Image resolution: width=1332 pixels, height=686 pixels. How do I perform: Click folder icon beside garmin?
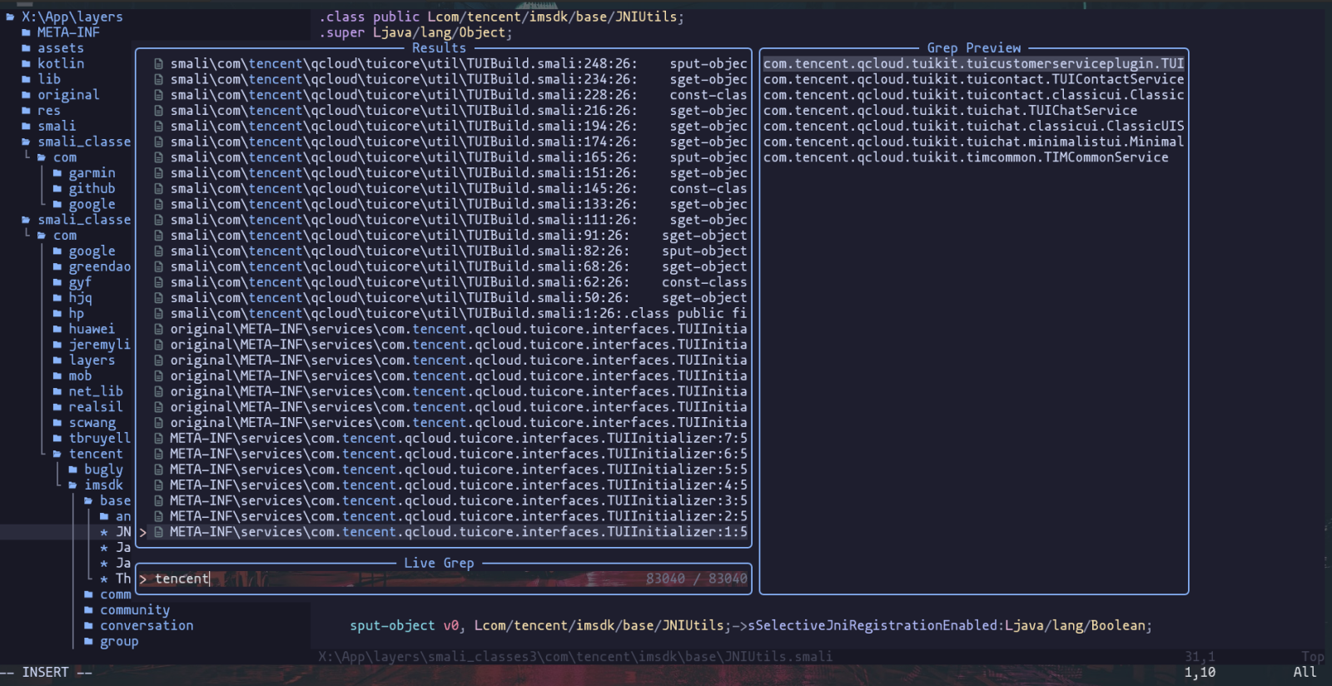coord(57,173)
